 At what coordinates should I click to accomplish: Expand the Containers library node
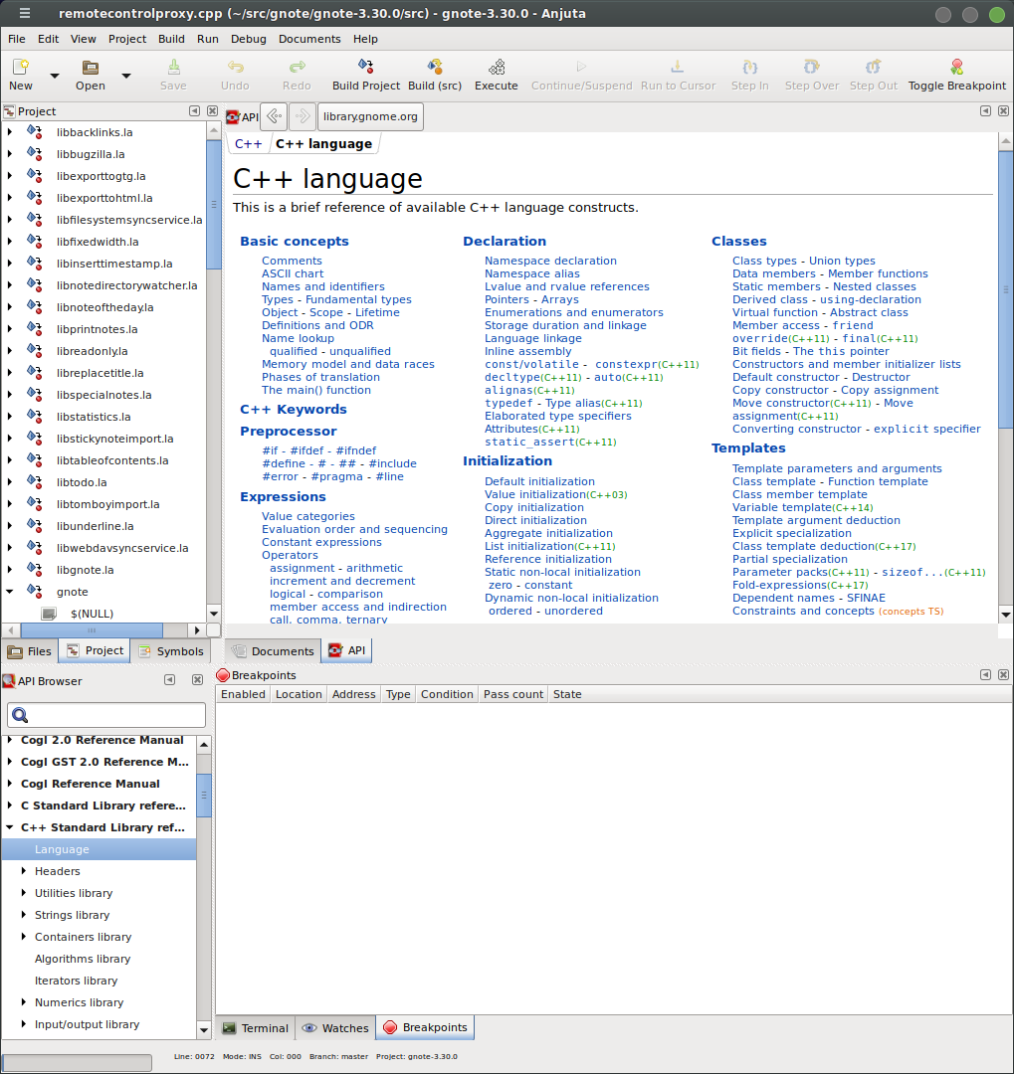pyautogui.click(x=24, y=937)
